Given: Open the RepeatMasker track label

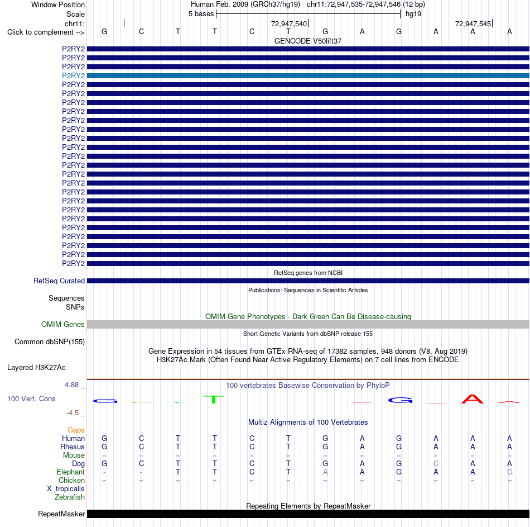Looking at the screenshot, I should point(61,514).
